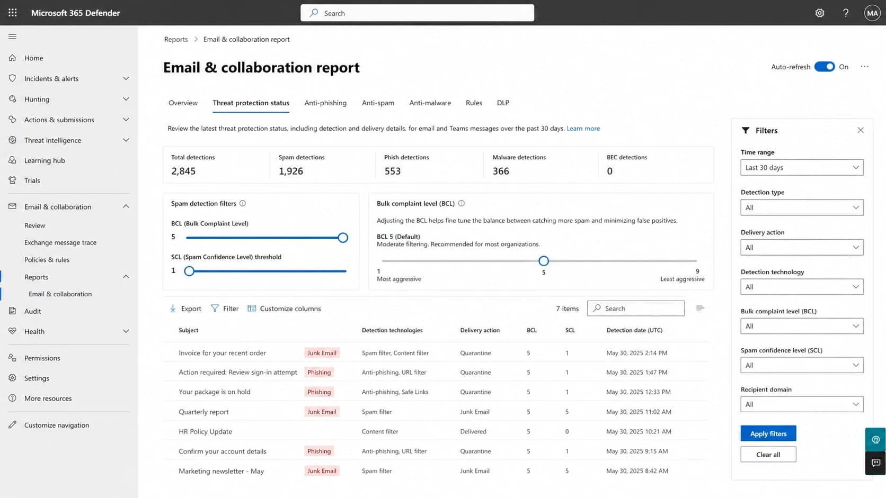Viewport: 886px width, 498px height.
Task: Switch to the DLP tab
Action: point(503,103)
